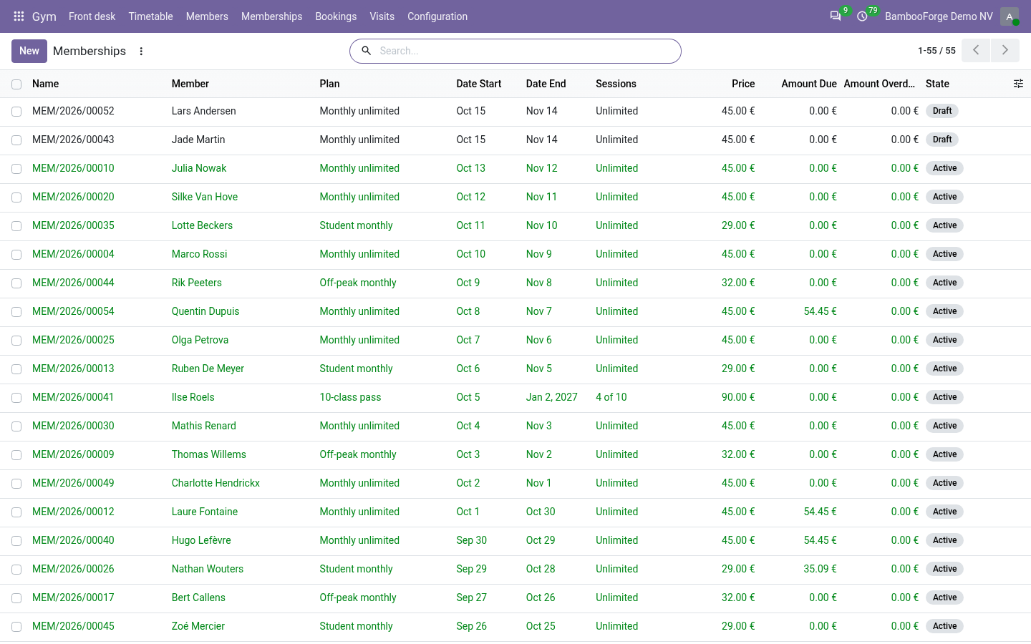Click the Jan 2, 2027 end date
The height and width of the screenshot is (644, 1031).
pyautogui.click(x=551, y=397)
